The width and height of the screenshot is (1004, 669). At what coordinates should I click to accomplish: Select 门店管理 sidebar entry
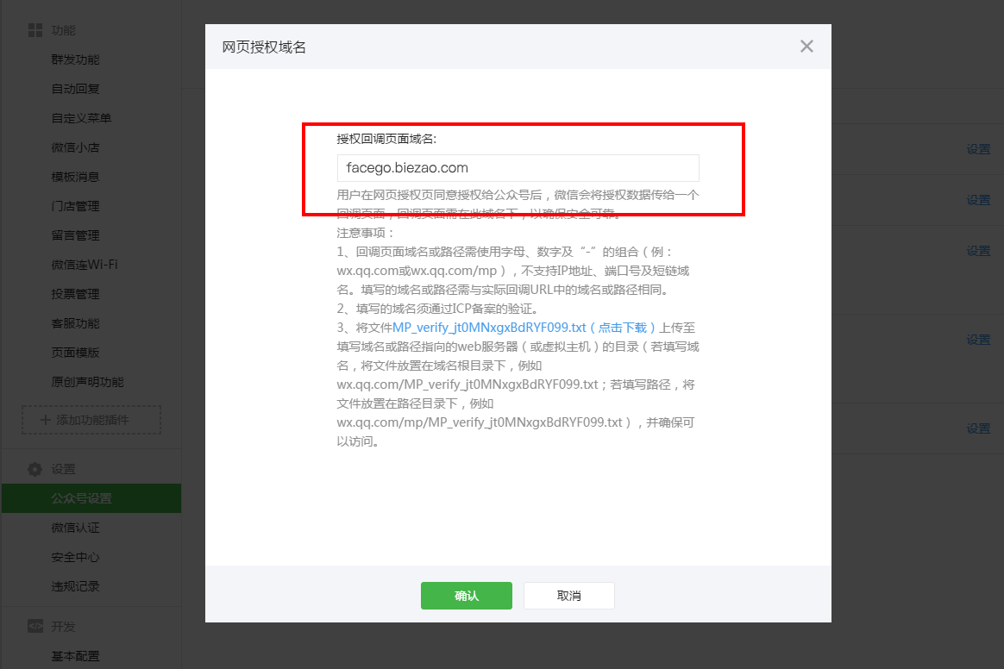coord(76,206)
